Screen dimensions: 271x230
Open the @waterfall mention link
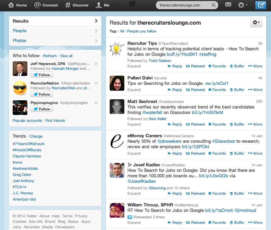point(152,113)
